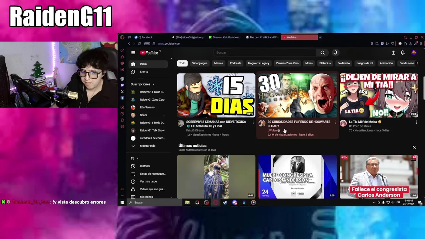Screen dimensions: 425x239
Task: Click the search magnifier button
Action: [x=322, y=52]
